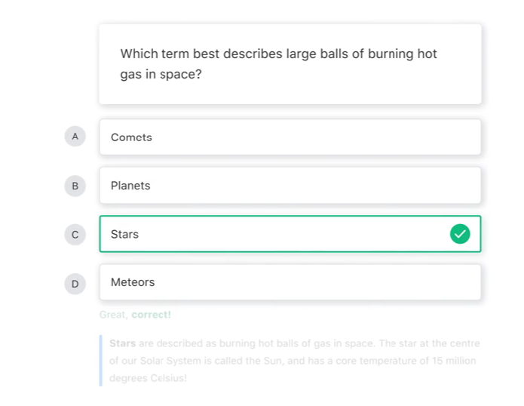
Task: Click the bold "Stars" word in explanation
Action: click(x=122, y=343)
